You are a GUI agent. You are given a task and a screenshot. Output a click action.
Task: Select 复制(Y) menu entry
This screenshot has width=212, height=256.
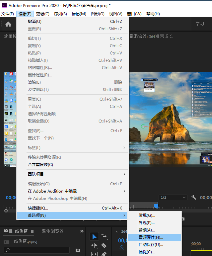pyautogui.click(x=72, y=46)
